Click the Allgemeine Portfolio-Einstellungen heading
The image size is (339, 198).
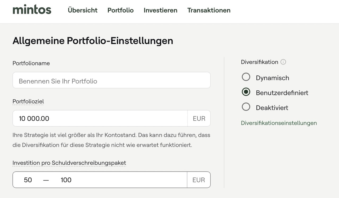point(93,41)
